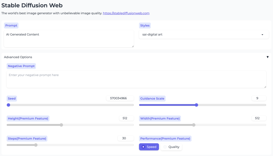Click the Guidance Scale value box
Viewport: 273px width, 156px height.
(259, 98)
